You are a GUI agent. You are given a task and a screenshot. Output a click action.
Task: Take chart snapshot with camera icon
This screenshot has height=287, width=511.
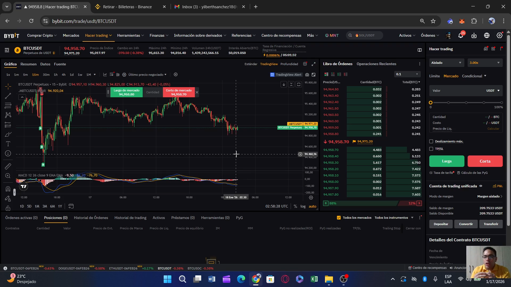[307, 75]
